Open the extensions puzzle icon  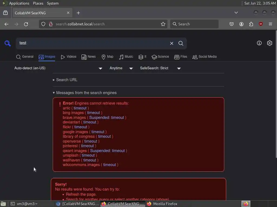coord(251,24)
